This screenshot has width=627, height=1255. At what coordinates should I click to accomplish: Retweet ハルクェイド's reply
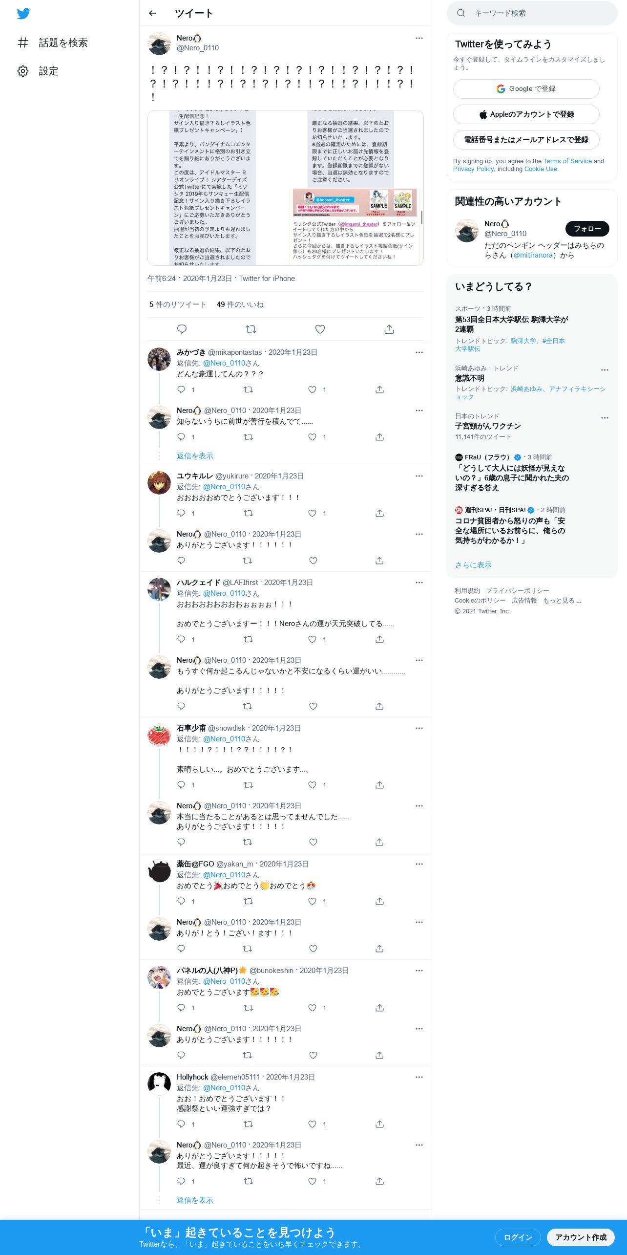pos(248,639)
